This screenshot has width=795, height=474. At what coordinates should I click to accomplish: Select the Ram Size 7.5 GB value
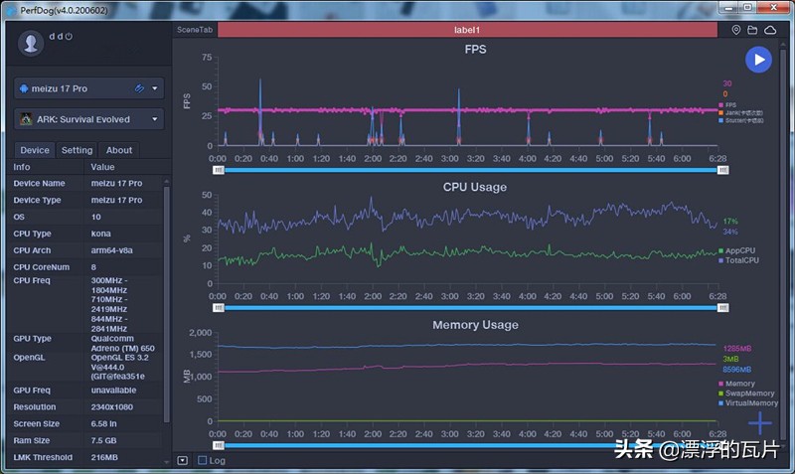pyautogui.click(x=104, y=440)
